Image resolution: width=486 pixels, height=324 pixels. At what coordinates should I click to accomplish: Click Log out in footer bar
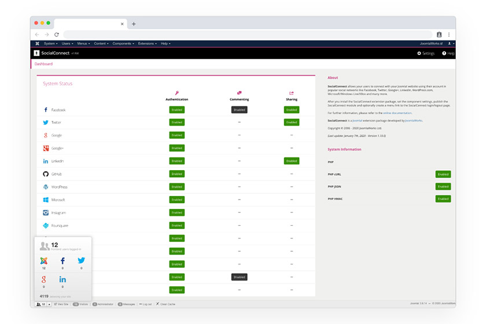[145, 304]
